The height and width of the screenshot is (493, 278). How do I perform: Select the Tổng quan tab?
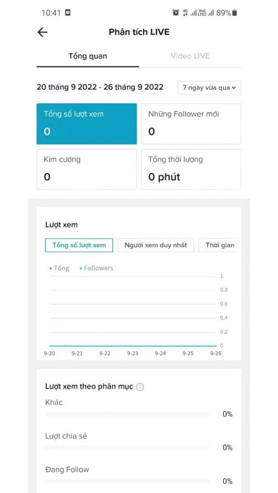[87, 56]
